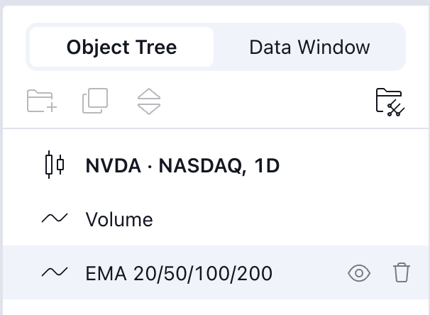Image resolution: width=430 pixels, height=315 pixels.
Task: Click the clone objects icon
Action: 95,101
